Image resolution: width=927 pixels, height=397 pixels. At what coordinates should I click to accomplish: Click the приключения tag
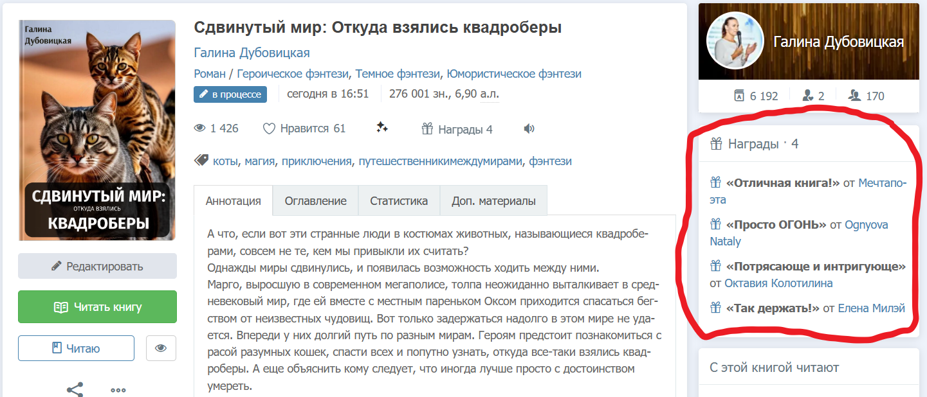point(317,161)
